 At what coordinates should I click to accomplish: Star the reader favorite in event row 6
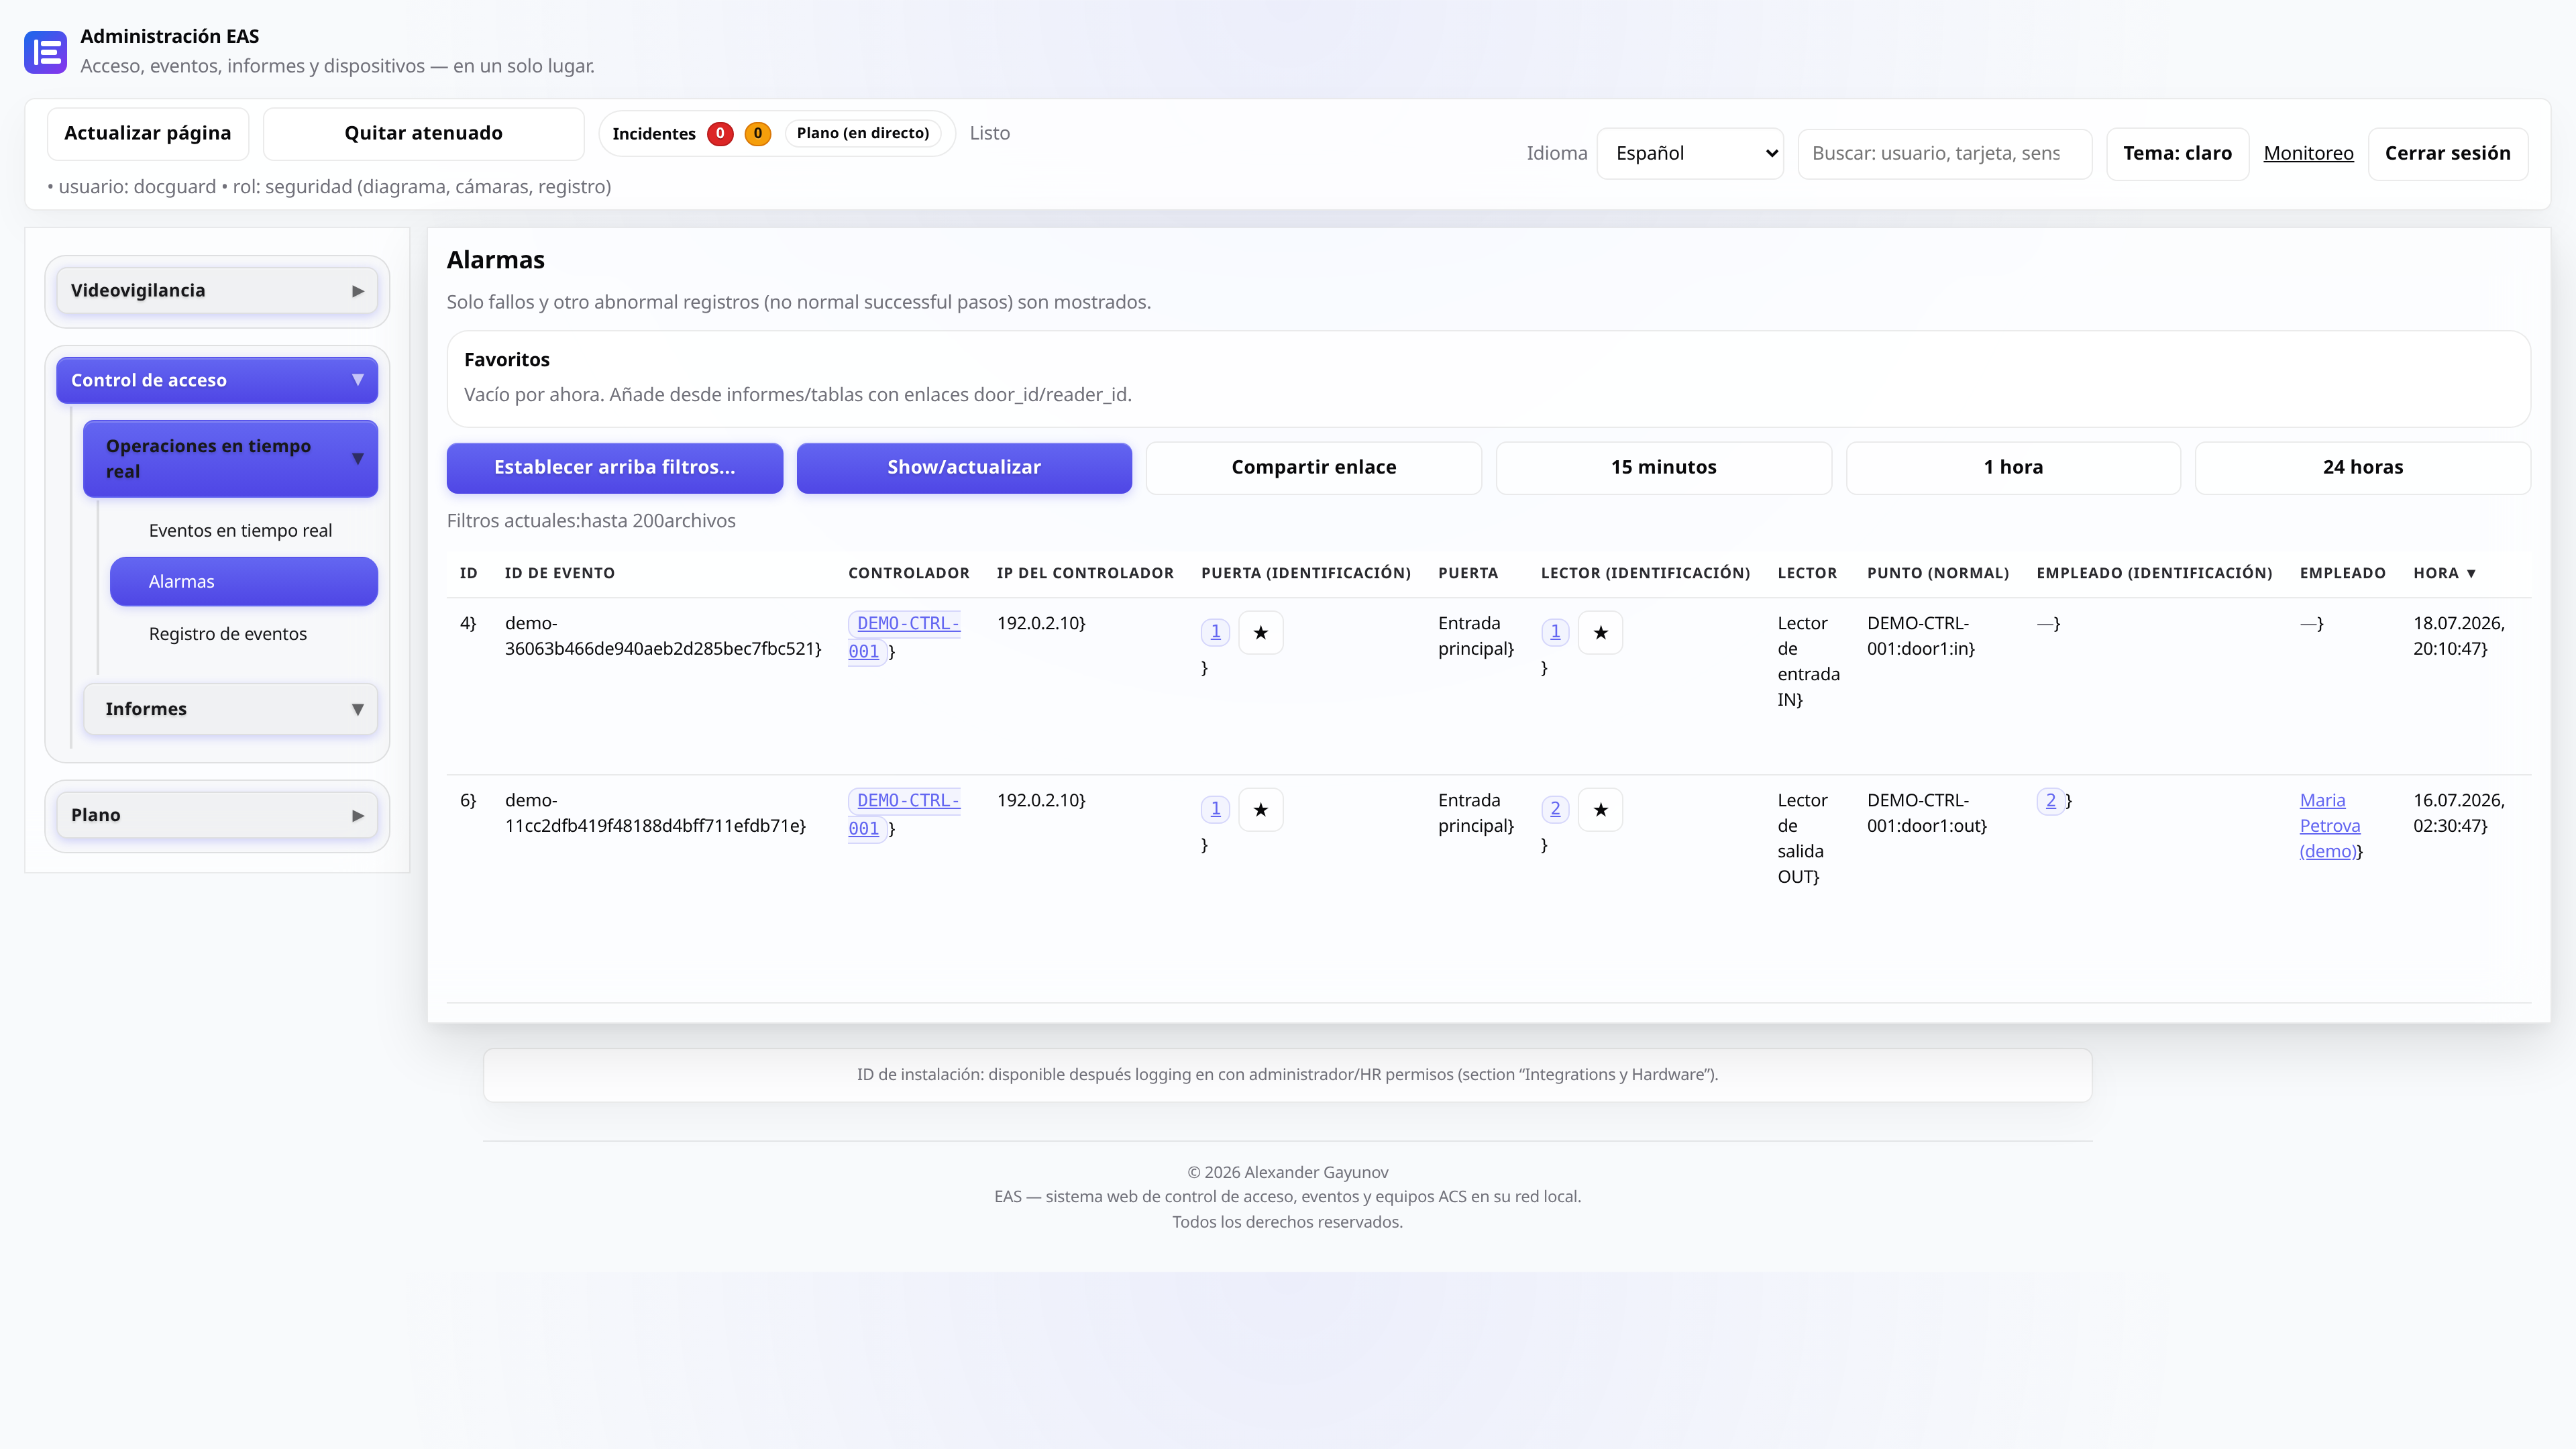coord(1600,809)
